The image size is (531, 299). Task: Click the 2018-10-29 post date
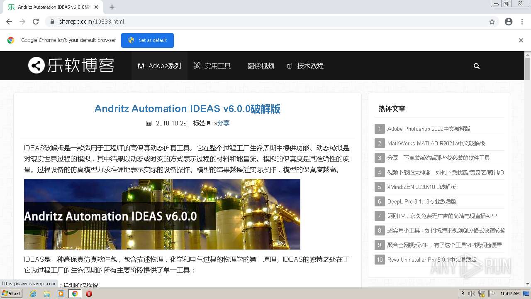point(171,123)
